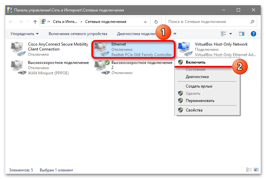Expand the address bar history dropdown
This screenshot has height=179, width=266.
click(x=145, y=22)
